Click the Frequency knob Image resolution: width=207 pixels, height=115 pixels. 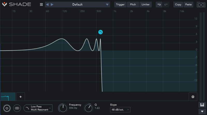tap(63, 108)
